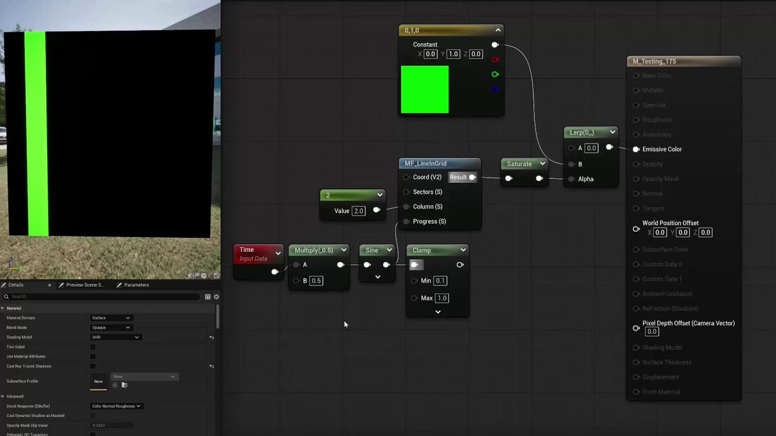Image resolution: width=776 pixels, height=436 pixels.
Task: Browse to Subsurface Profile asset in content browser
Action: click(x=124, y=385)
